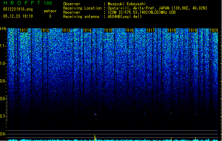Click the 0.7 kHz axis tick label
The image size is (222, 141).
pos(3,116)
